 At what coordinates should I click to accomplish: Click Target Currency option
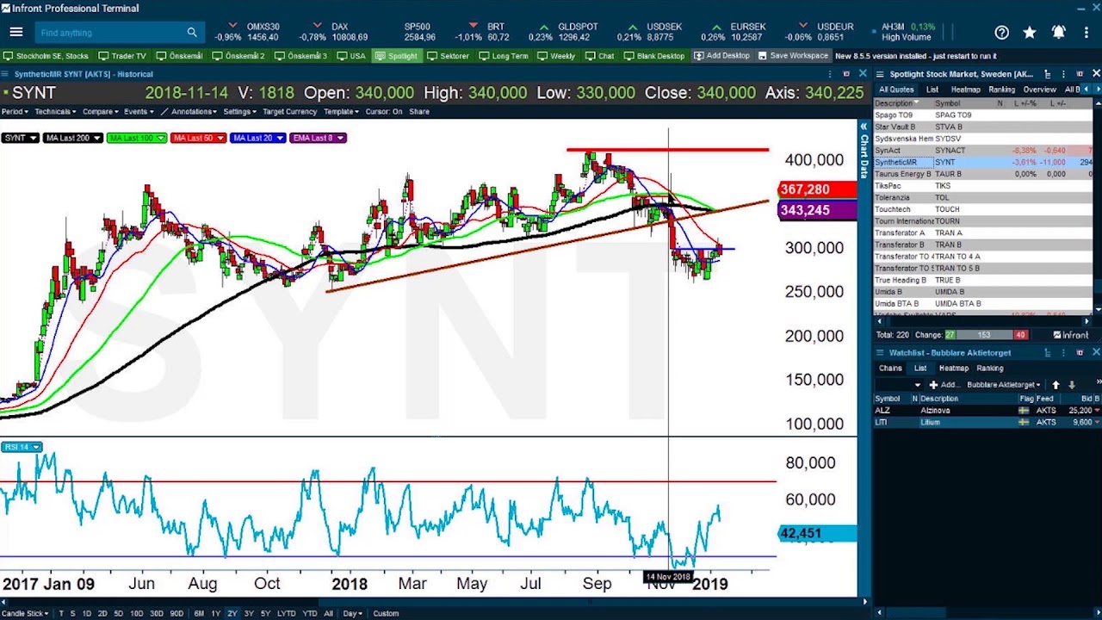tap(290, 112)
